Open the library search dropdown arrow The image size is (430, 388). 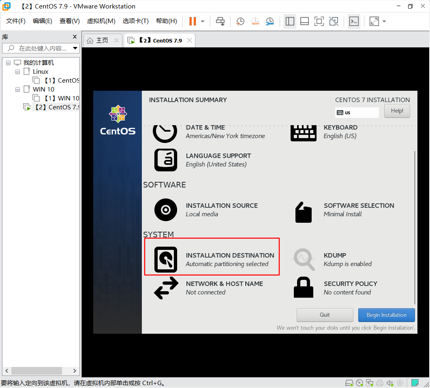75,48
